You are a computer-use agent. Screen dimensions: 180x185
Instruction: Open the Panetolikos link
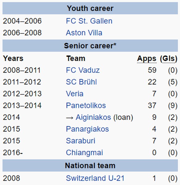(x=86, y=105)
